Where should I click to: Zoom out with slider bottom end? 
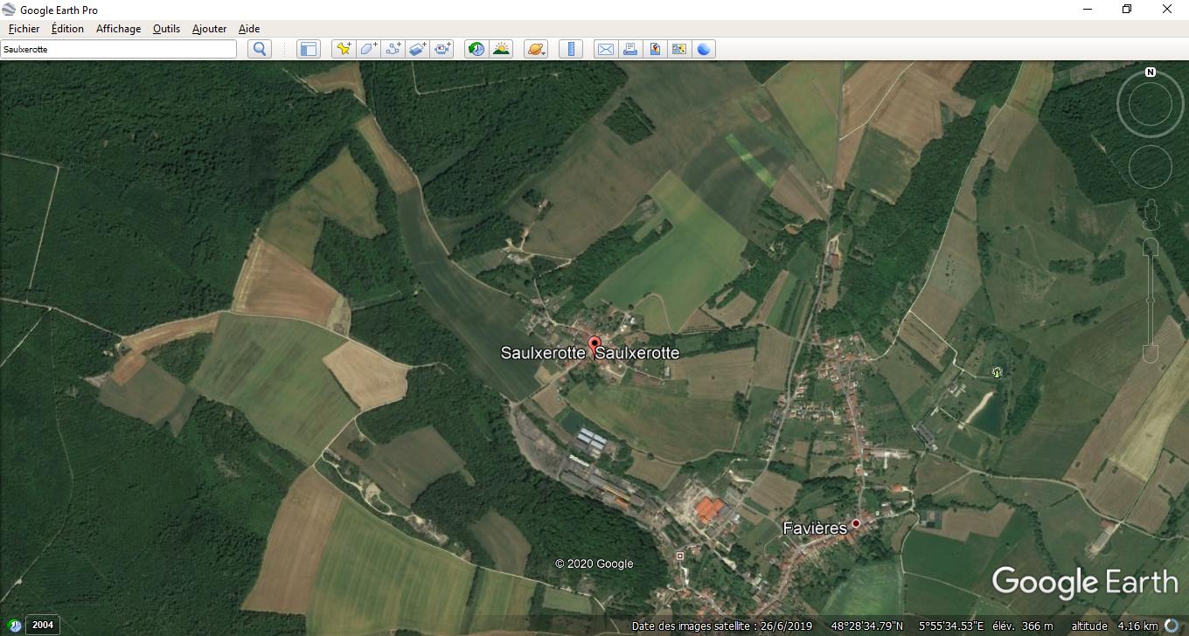coord(1151,354)
